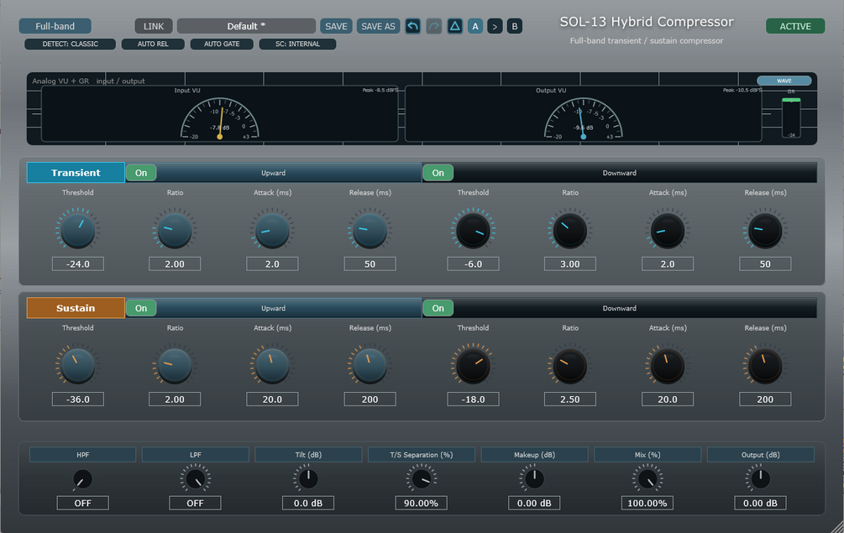Click Sustain Upward Release knob

click(370, 366)
